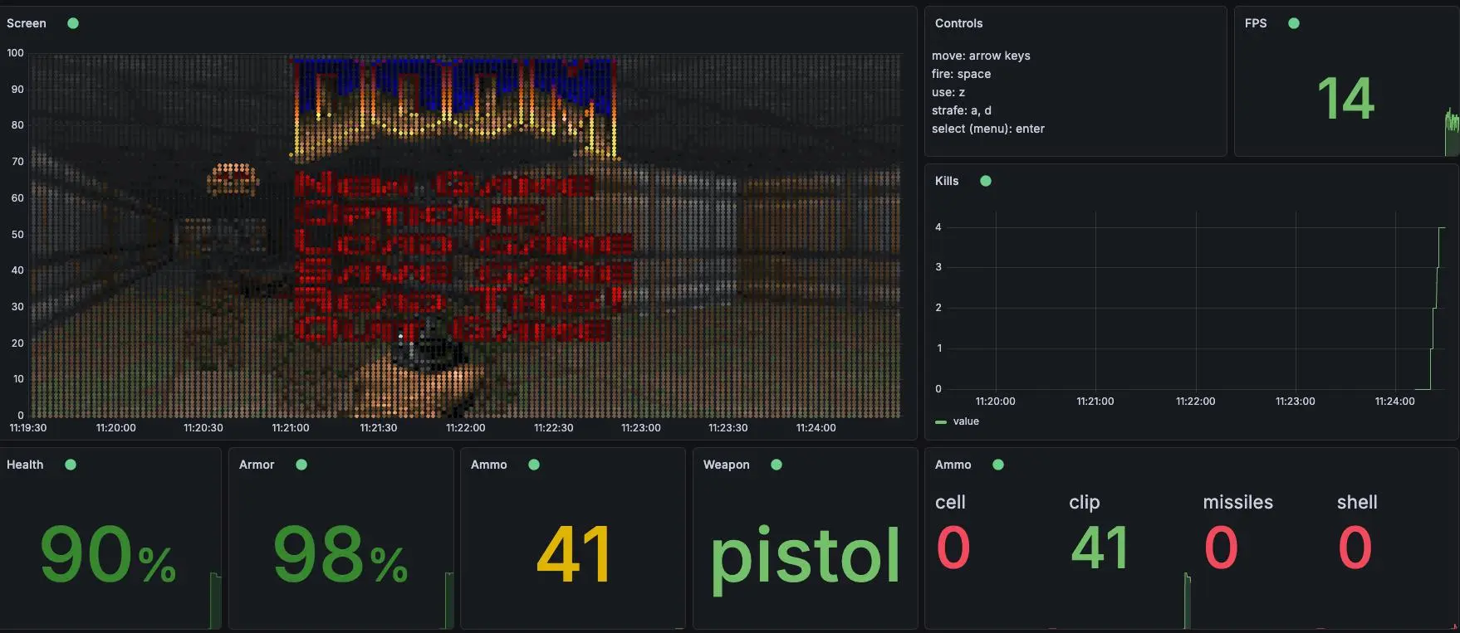This screenshot has height=633, width=1460.
Task: Click the 11:24:00 tick on Kills chart axis
Action: pyautogui.click(x=1394, y=402)
